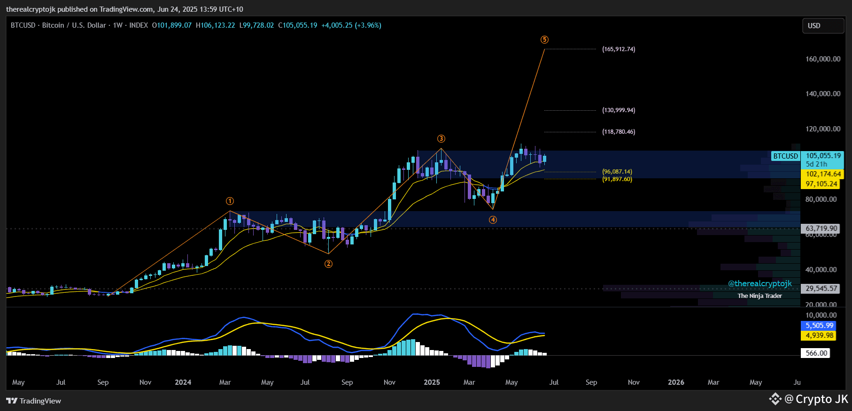Open the USD currency selector
The height and width of the screenshot is (411, 852).
pos(823,26)
